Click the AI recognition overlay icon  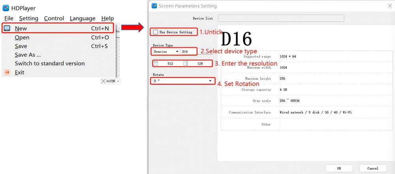(x=103, y=81)
